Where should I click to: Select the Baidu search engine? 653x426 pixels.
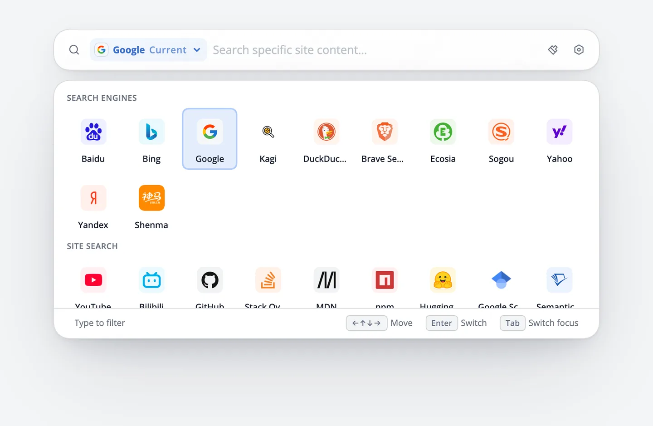[93, 139]
